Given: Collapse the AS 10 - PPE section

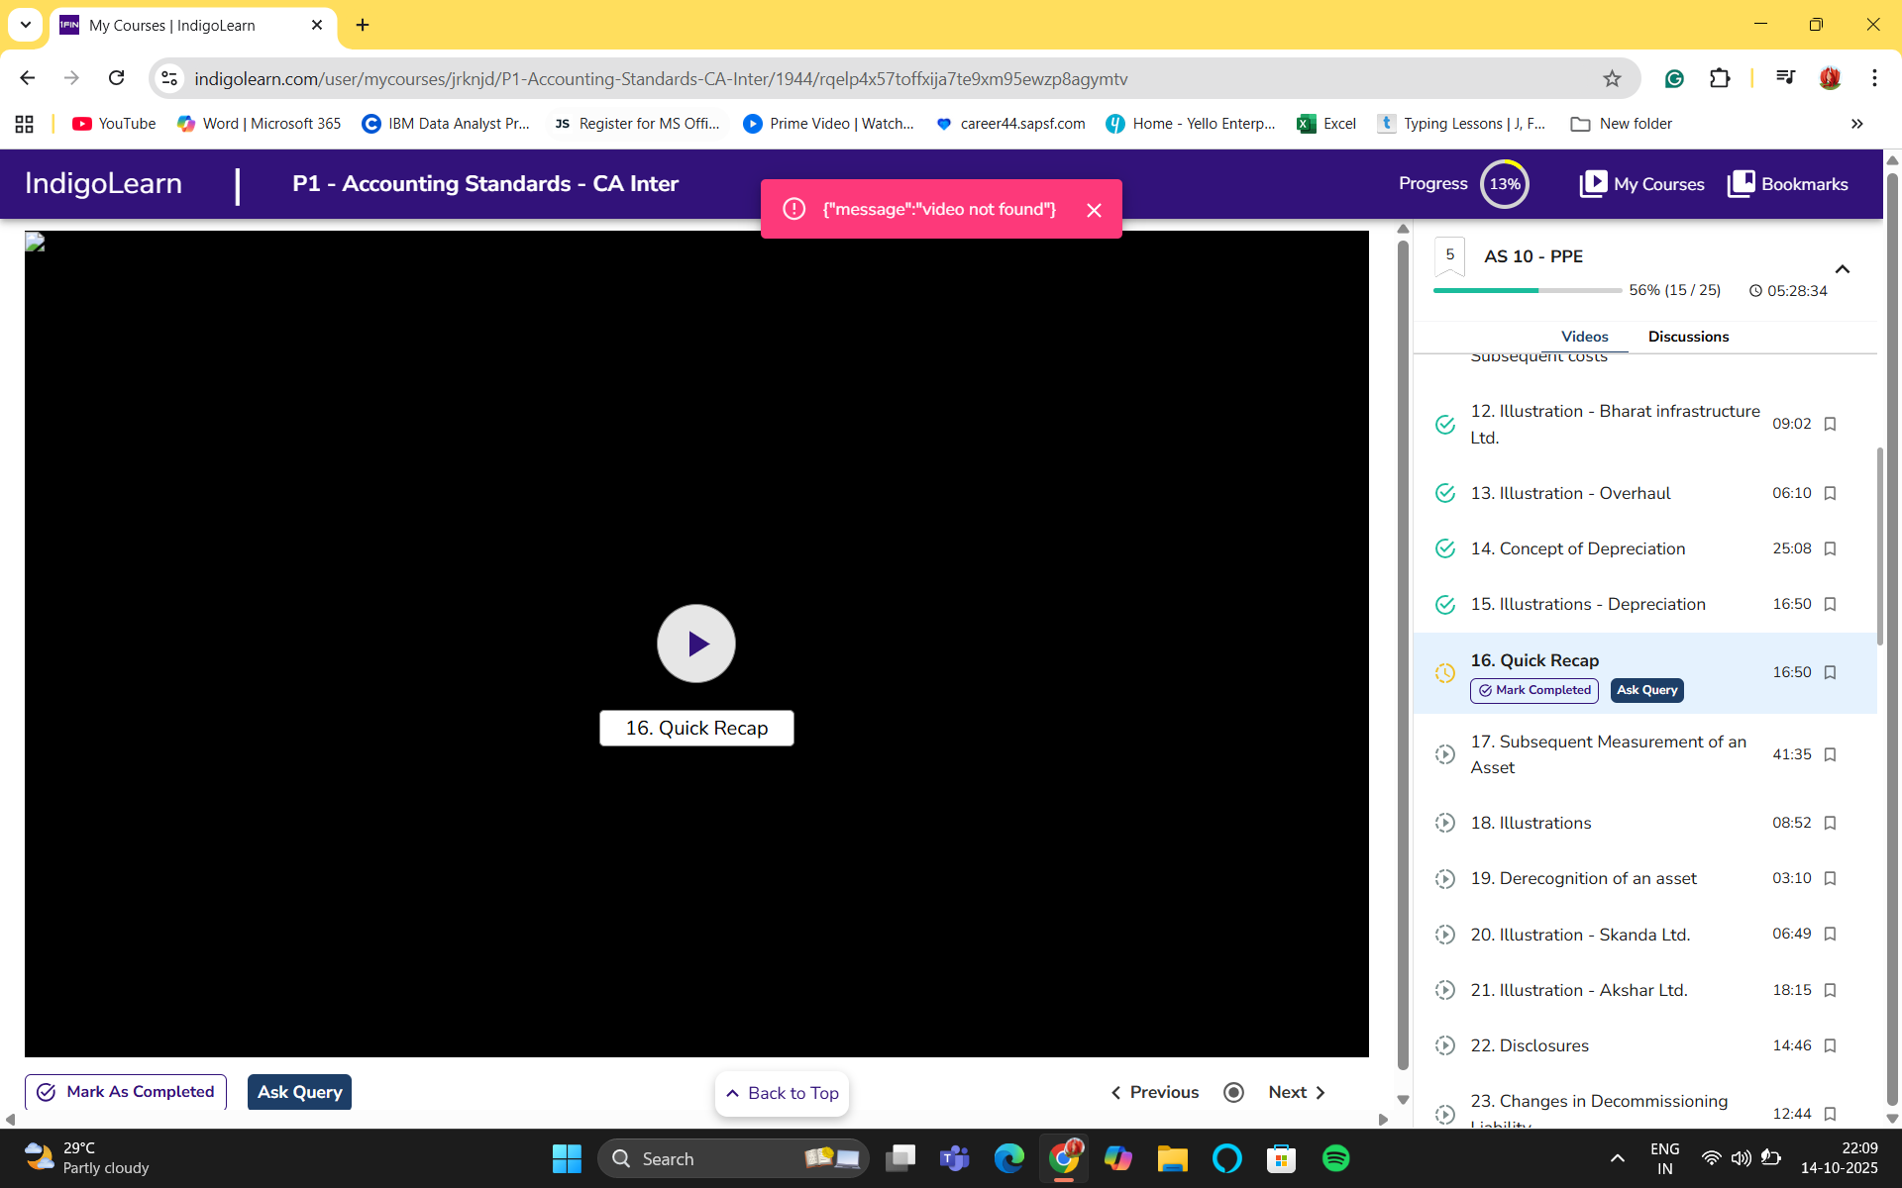Looking at the screenshot, I should [1842, 269].
